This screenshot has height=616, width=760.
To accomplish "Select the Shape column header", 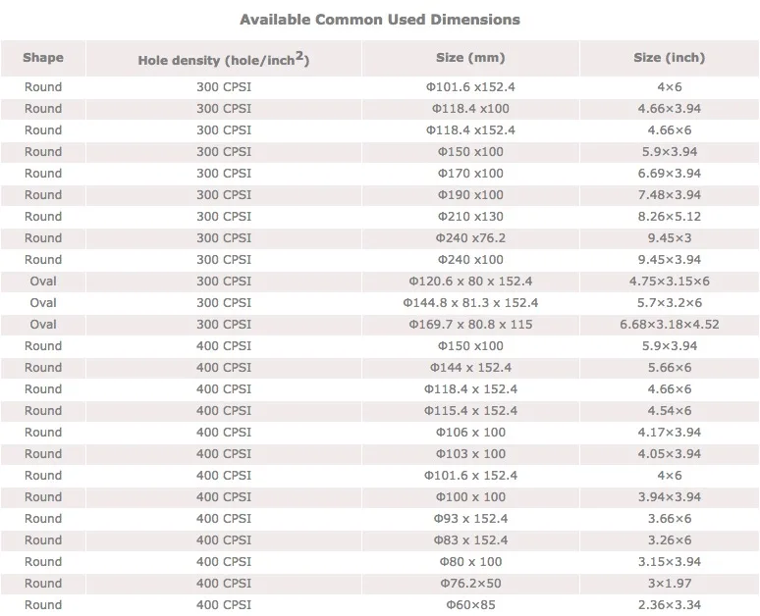I will pos(43,58).
